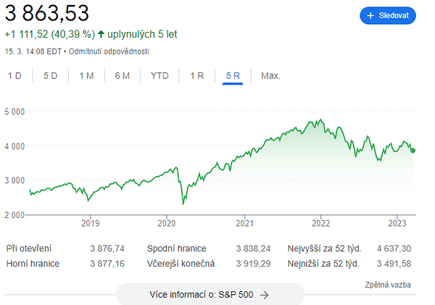This screenshot has height=305, width=435.
Task: Click the 5 000 y-axis label
Action: [14, 112]
